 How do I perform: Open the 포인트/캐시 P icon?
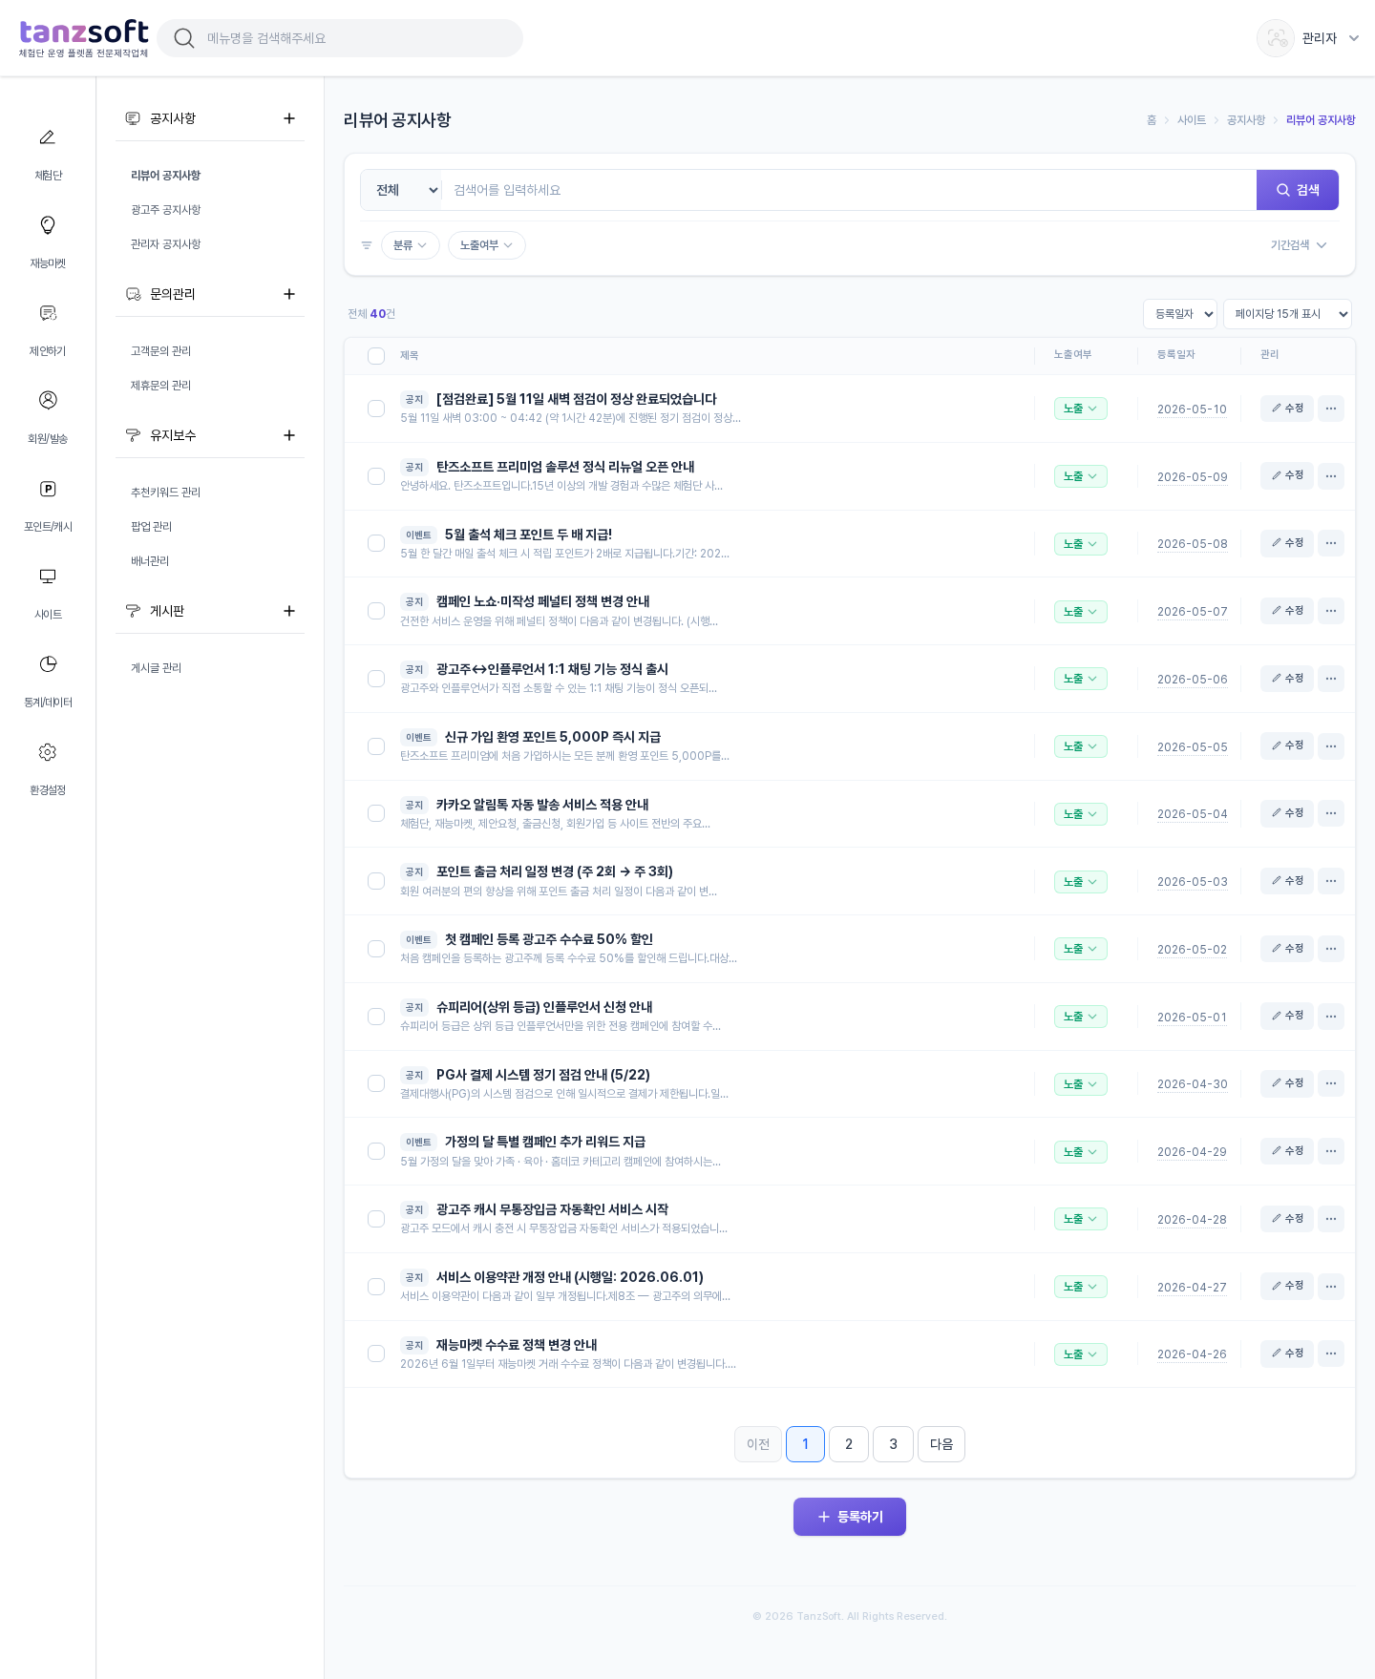point(47,489)
